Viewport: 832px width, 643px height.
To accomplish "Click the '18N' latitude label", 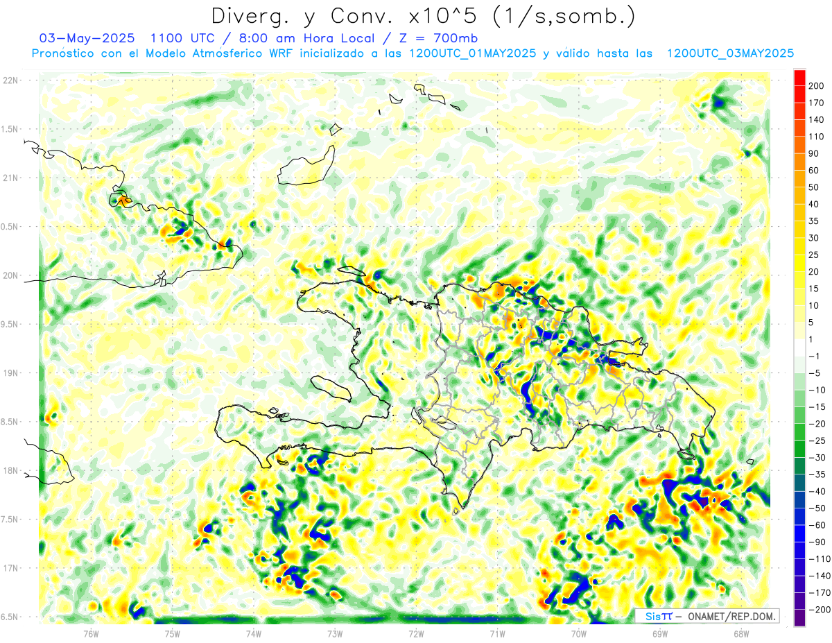I will 10,471.
